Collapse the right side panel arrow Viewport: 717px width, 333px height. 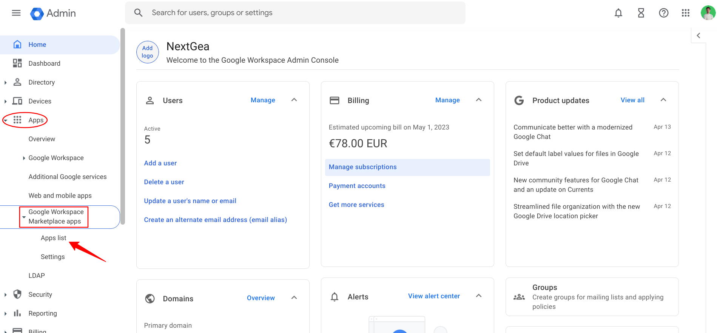pos(698,35)
